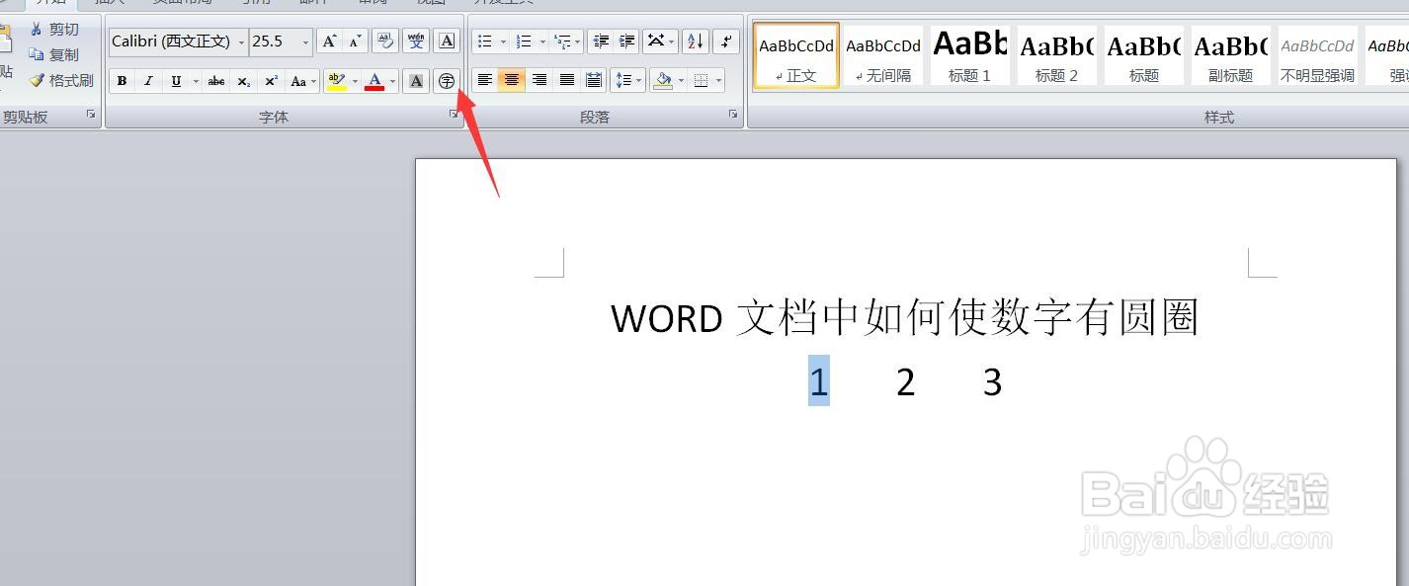Toggle Italic formatting
1409x586 pixels.
148,81
